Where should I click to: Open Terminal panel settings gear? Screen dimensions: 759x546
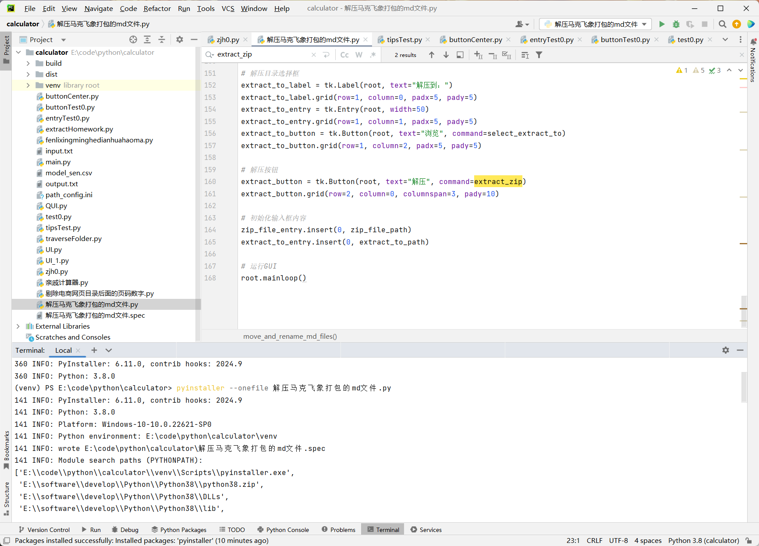[x=726, y=350]
